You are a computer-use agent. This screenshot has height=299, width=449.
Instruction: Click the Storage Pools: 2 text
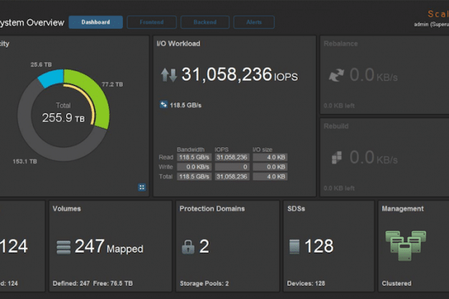[x=204, y=284]
